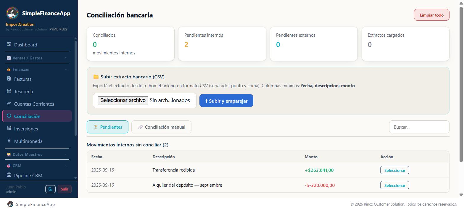Click the hourglass icon on Pendientes tab
The width and height of the screenshot is (464, 210).
pyautogui.click(x=96, y=127)
